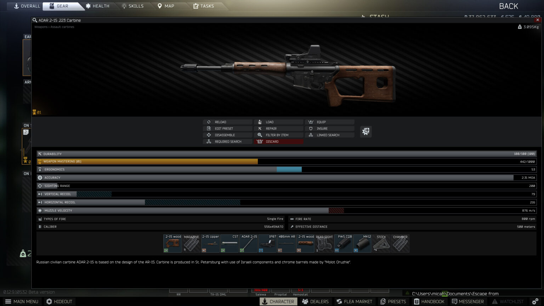Open the Handbook
The image size is (544, 306).
pos(429,301)
